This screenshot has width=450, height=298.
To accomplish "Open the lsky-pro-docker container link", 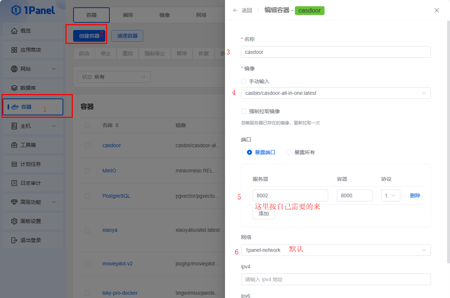I will 120,293.
